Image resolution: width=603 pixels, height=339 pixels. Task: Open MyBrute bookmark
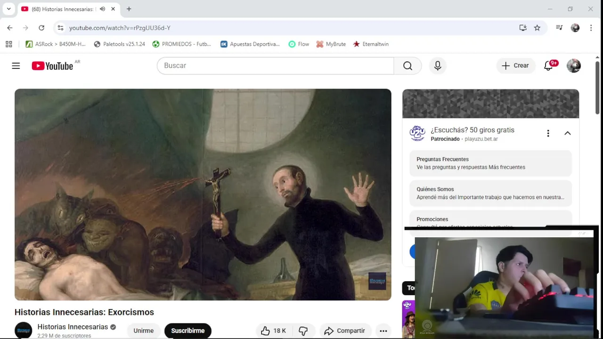point(331,44)
